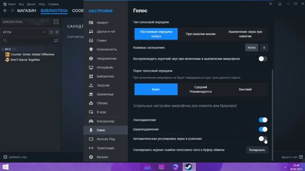The height and width of the screenshot is (171, 305).
Task: Close the settings window
Action: 270,4
